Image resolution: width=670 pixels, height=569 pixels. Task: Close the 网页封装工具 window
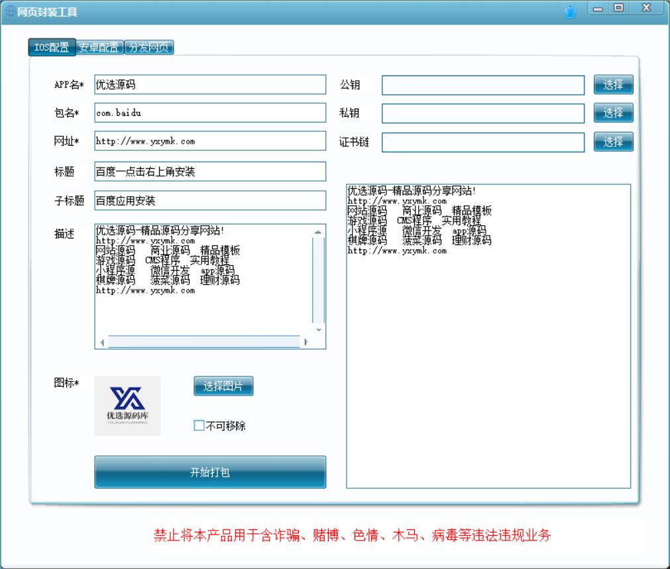[x=647, y=8]
